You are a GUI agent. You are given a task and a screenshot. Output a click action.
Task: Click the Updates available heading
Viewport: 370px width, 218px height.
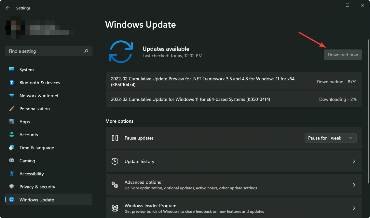pos(166,49)
